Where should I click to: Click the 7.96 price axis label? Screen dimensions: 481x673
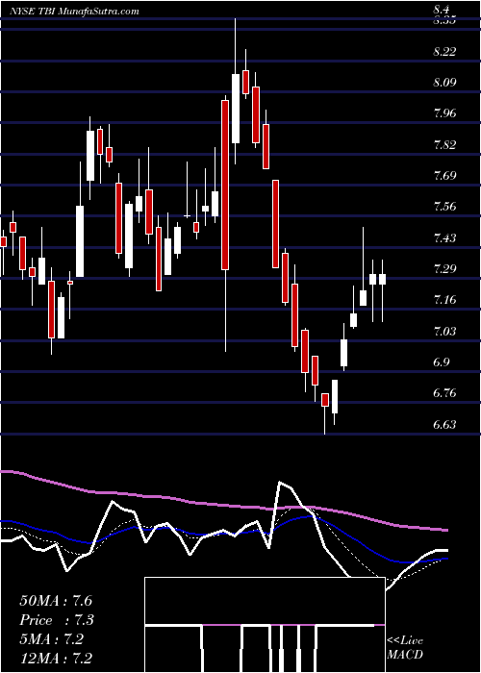click(x=444, y=113)
